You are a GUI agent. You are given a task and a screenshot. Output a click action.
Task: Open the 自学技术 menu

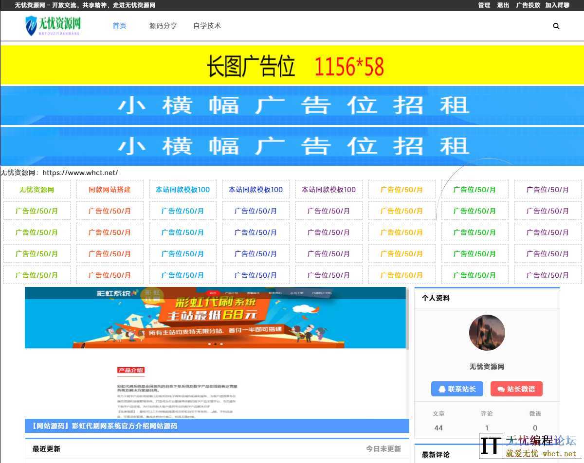tap(207, 26)
